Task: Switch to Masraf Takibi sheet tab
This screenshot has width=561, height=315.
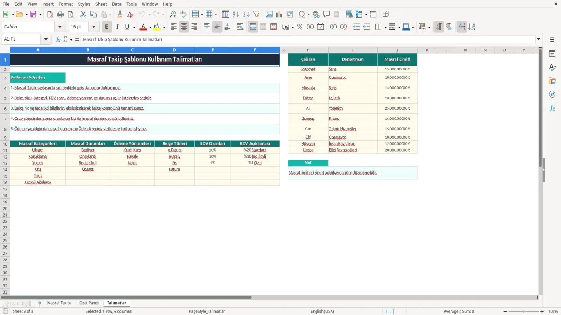Action: coord(59,303)
